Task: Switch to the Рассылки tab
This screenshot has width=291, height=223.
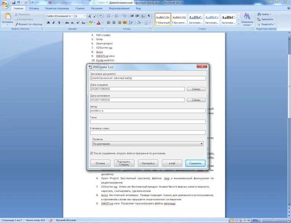Action: click(96, 8)
